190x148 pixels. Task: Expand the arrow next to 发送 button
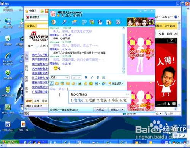click(123, 110)
